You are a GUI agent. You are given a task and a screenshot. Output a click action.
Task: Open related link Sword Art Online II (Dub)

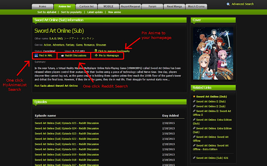click(211, 101)
